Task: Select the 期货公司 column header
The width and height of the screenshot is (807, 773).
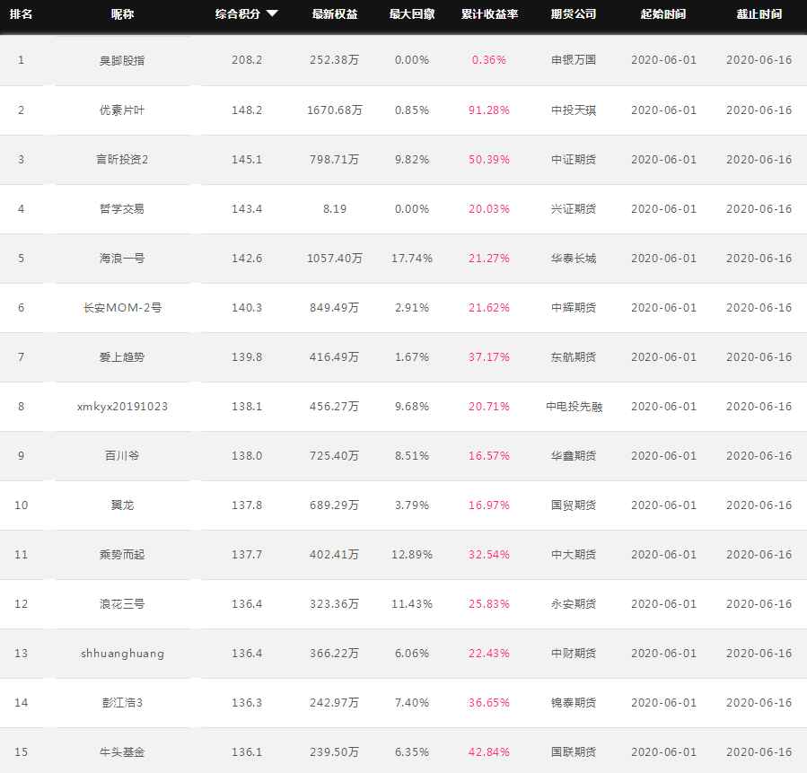Action: 574,13
